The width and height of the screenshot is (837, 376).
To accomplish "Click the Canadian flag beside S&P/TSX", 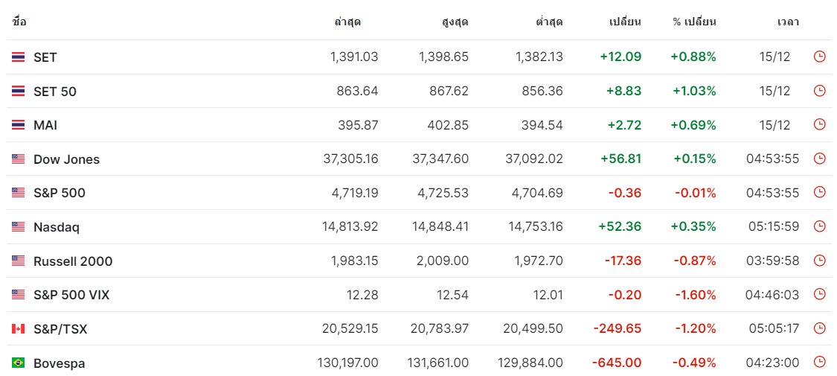I will click(18, 329).
